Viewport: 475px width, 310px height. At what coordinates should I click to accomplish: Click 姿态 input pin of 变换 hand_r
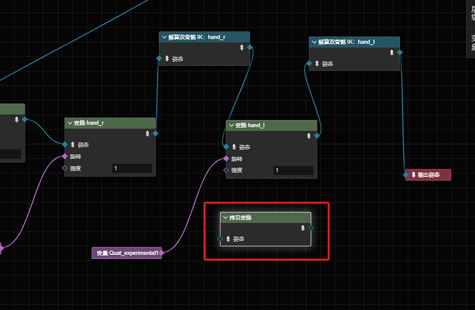(65, 145)
